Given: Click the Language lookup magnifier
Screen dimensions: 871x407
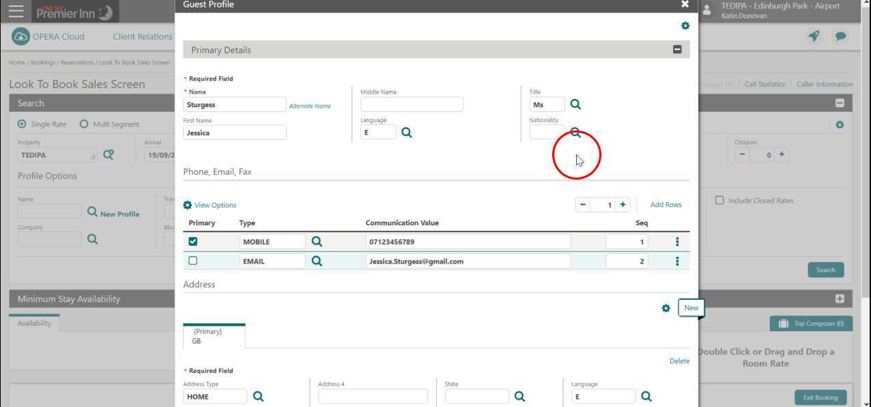Looking at the screenshot, I should pos(406,132).
